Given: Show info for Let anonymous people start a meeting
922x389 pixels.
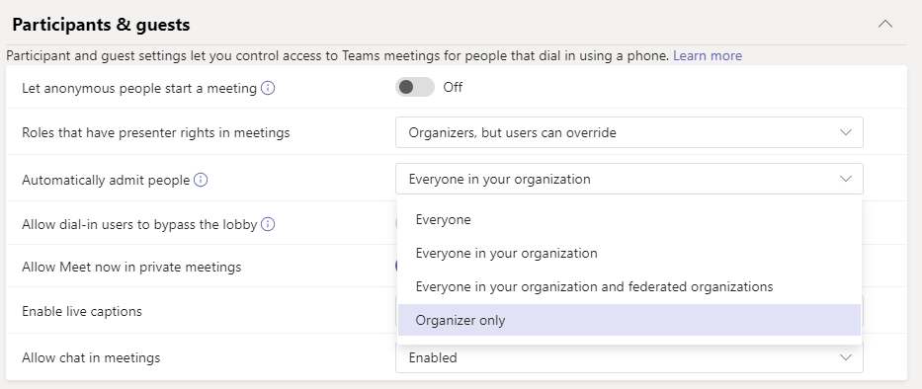Looking at the screenshot, I should (x=268, y=88).
